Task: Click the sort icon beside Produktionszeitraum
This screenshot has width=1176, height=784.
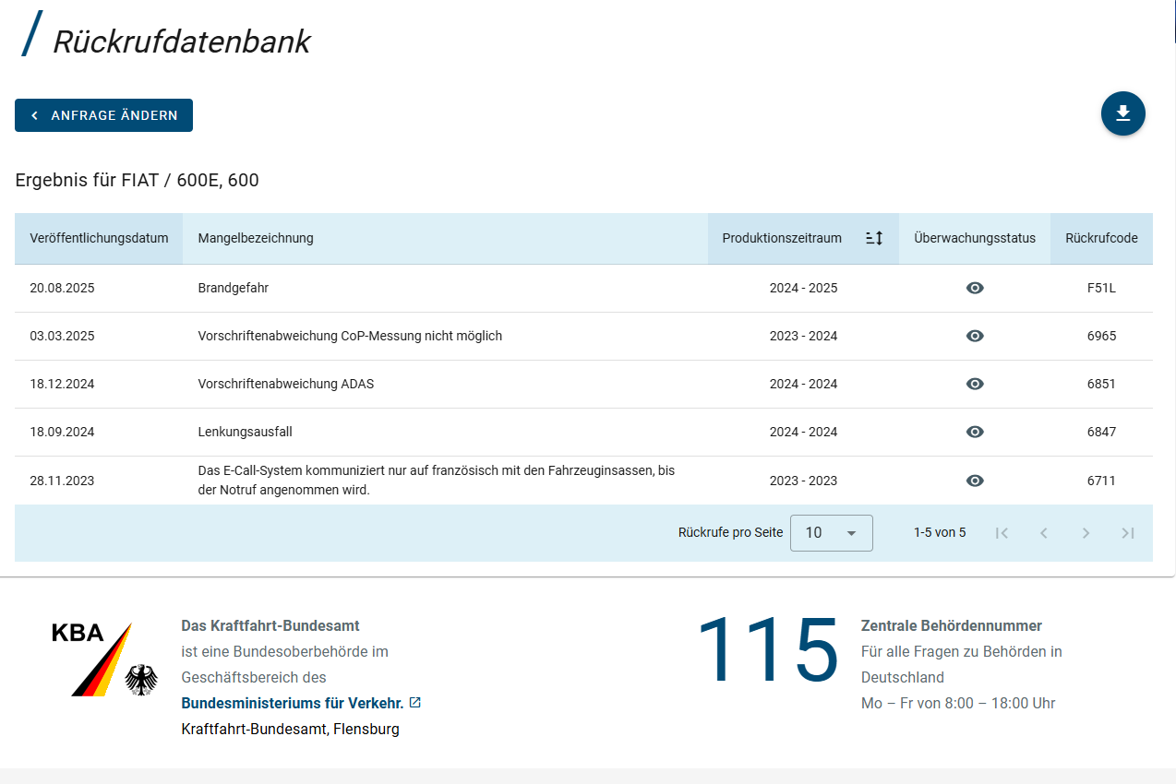Action: pos(873,238)
